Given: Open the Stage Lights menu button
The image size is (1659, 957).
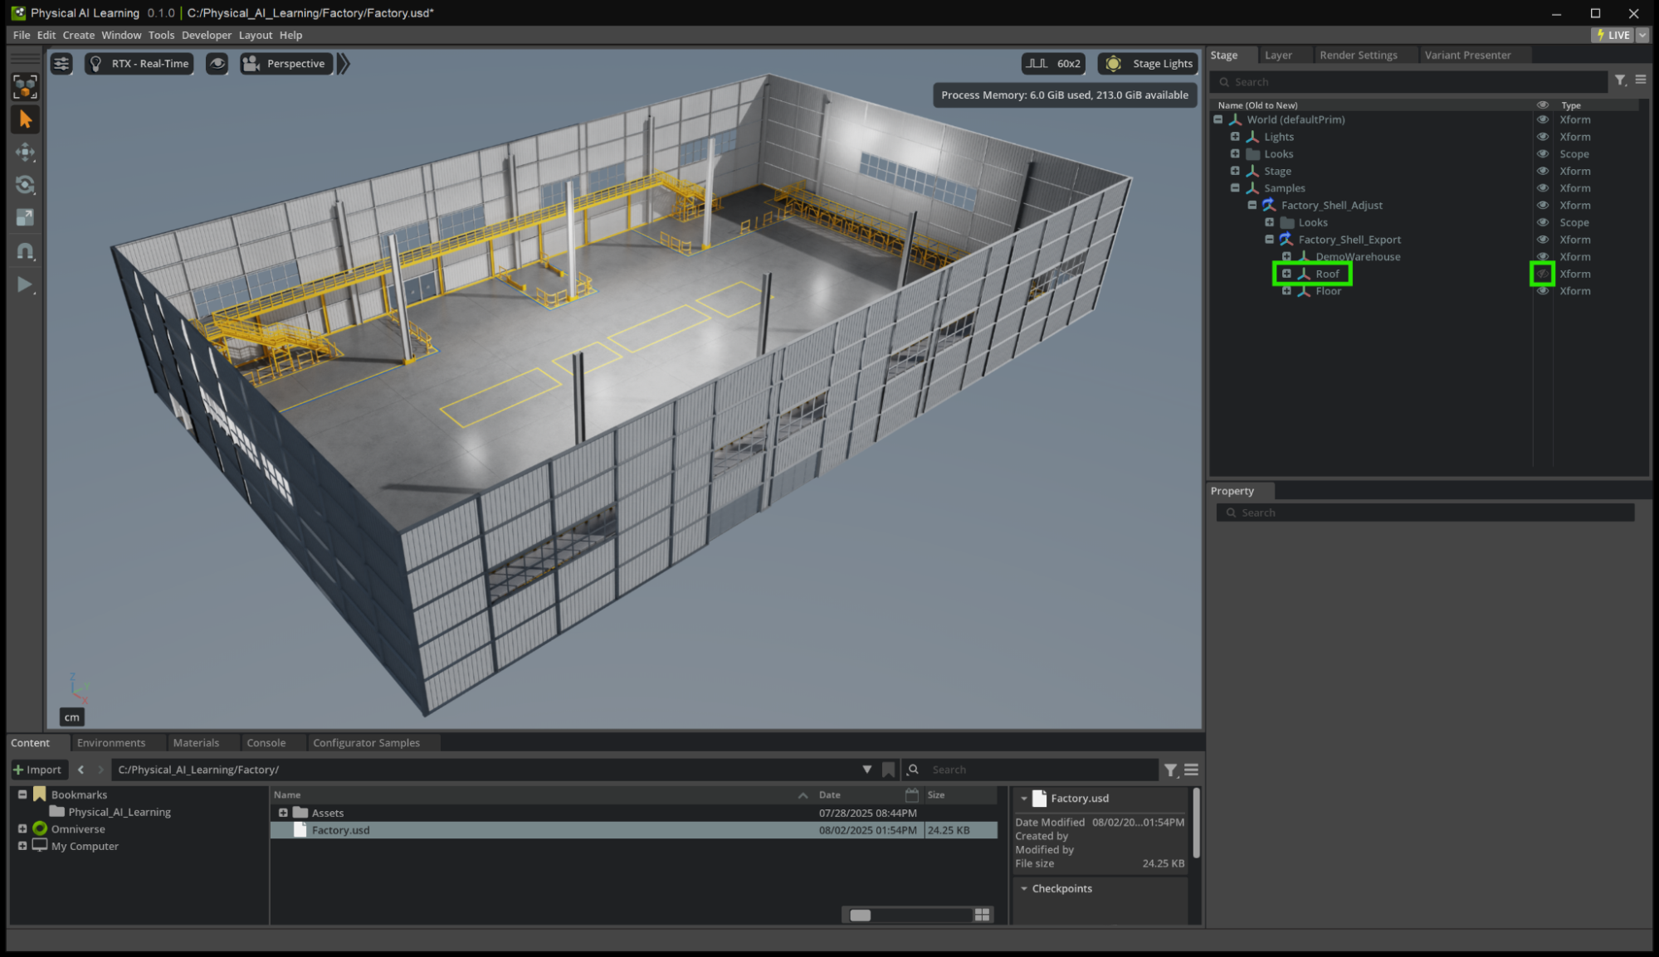Looking at the screenshot, I should tap(1149, 64).
